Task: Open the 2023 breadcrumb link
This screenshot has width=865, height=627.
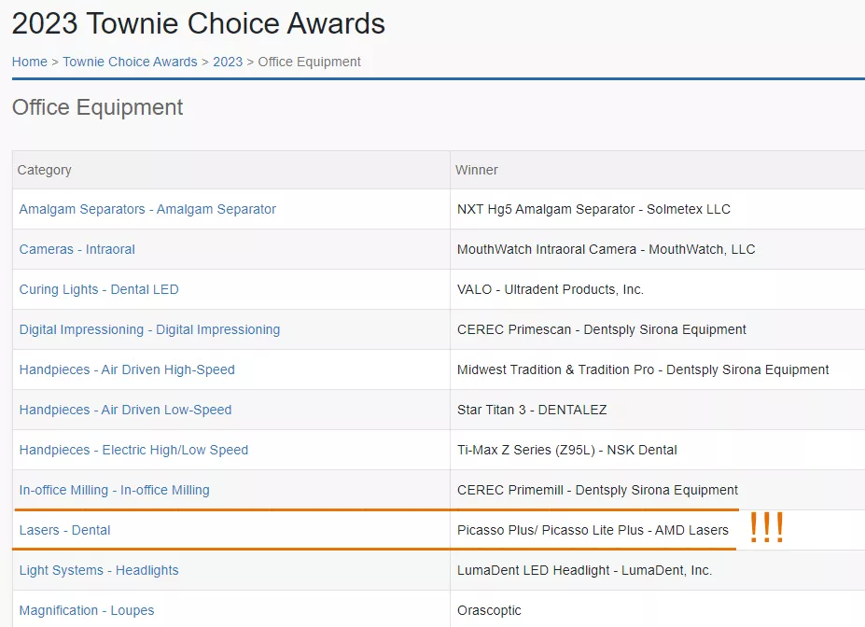Action: pos(228,62)
